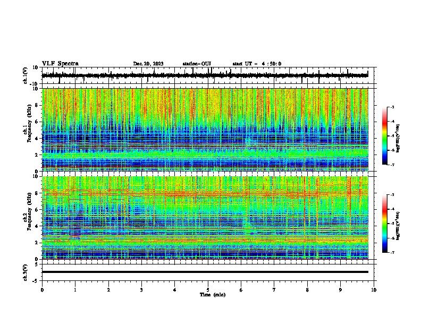Click the 'Time (min)' axis label
Image resolution: width=421 pixels, height=325 pixels.
tap(213, 295)
